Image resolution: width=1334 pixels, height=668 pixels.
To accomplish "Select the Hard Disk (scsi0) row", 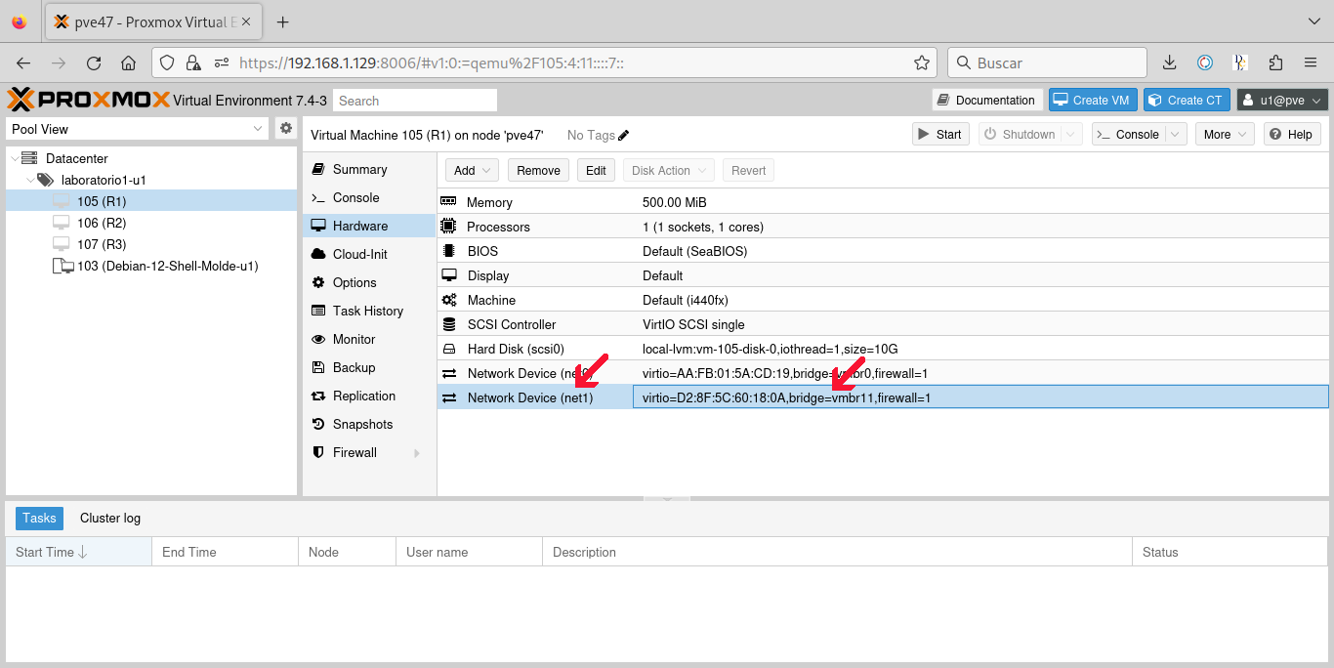I will point(883,349).
